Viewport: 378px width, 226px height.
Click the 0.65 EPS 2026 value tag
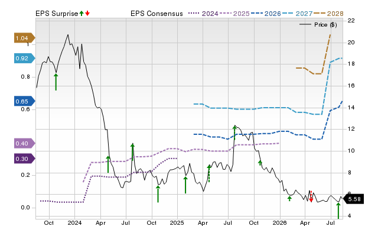click(x=25, y=101)
